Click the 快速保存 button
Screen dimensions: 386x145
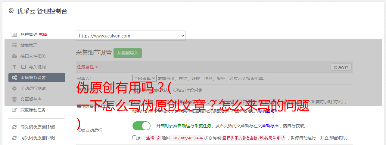point(341,67)
